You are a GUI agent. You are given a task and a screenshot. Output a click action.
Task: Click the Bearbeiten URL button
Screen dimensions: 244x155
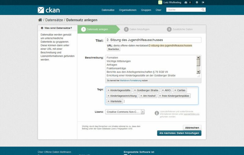[114, 49]
